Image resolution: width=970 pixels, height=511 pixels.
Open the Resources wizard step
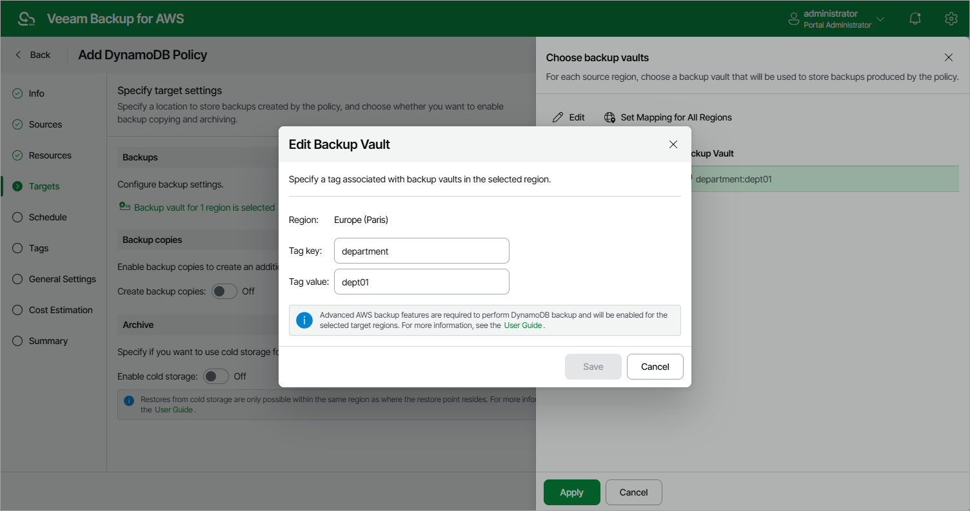coord(50,155)
